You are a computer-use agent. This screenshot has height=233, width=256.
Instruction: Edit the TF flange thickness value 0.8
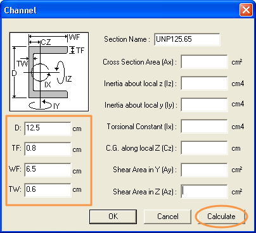click(x=48, y=149)
